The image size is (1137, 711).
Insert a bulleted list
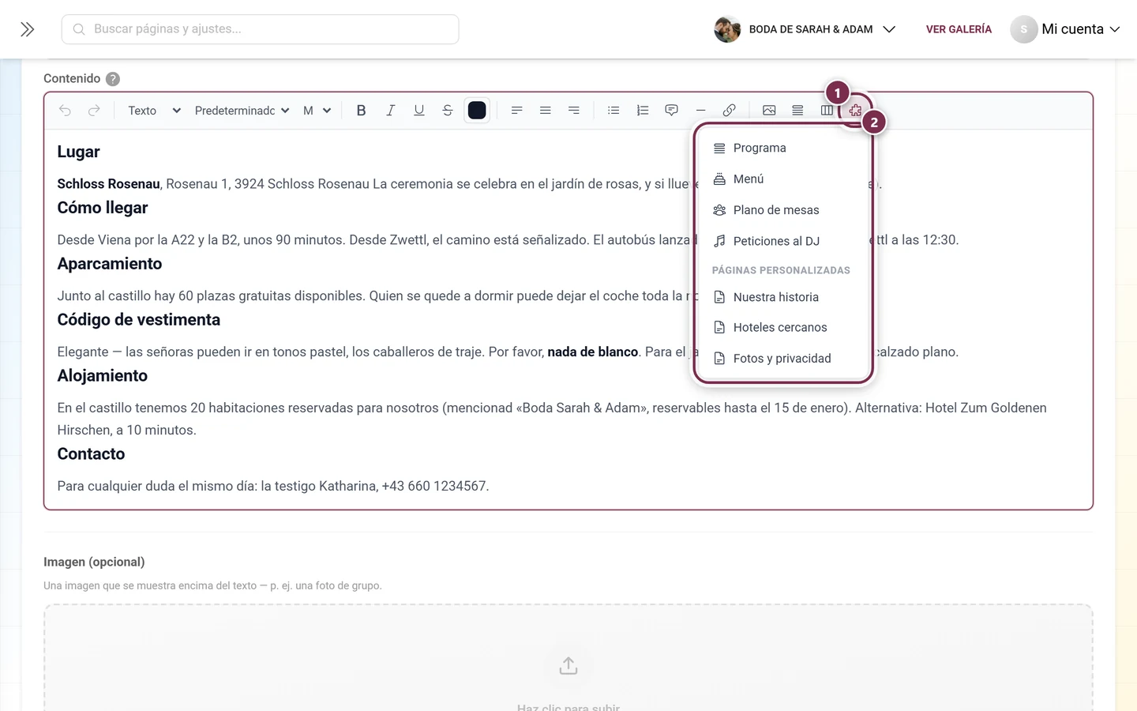[x=614, y=111]
